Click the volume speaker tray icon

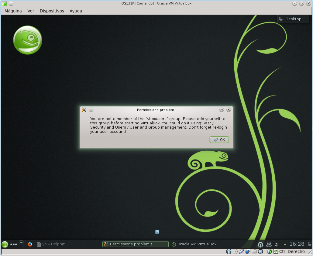277,244
